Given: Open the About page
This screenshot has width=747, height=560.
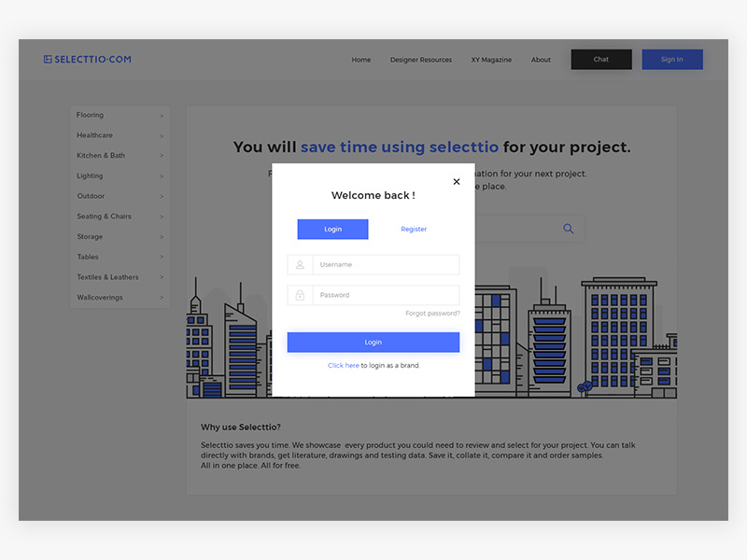Looking at the screenshot, I should click(541, 59).
